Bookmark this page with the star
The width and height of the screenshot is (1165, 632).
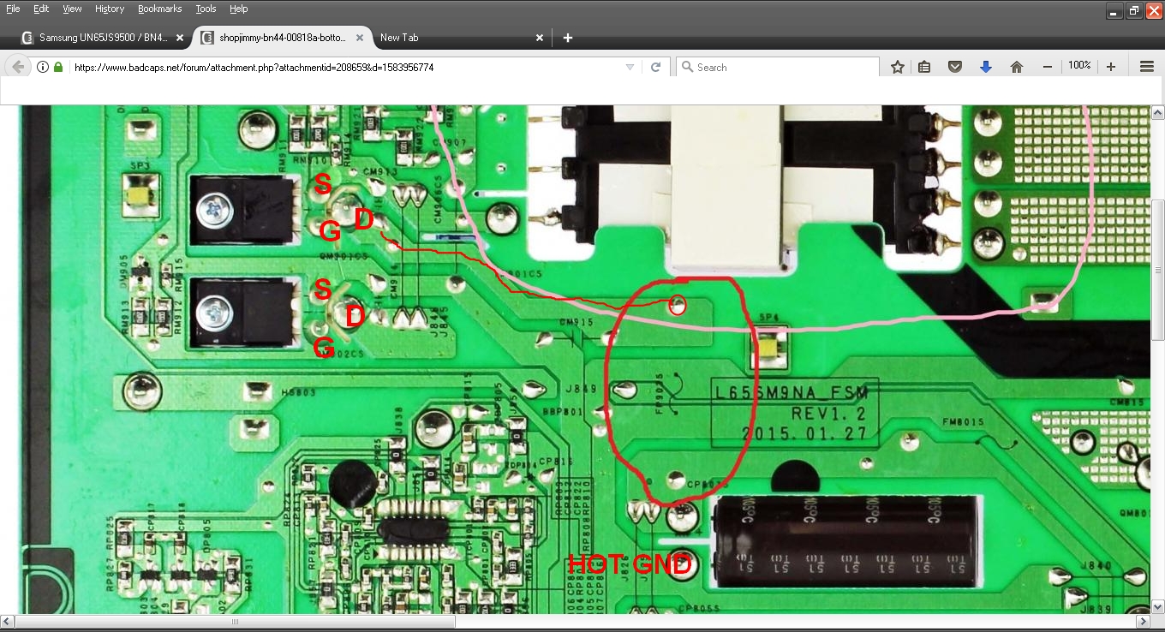pyautogui.click(x=898, y=67)
